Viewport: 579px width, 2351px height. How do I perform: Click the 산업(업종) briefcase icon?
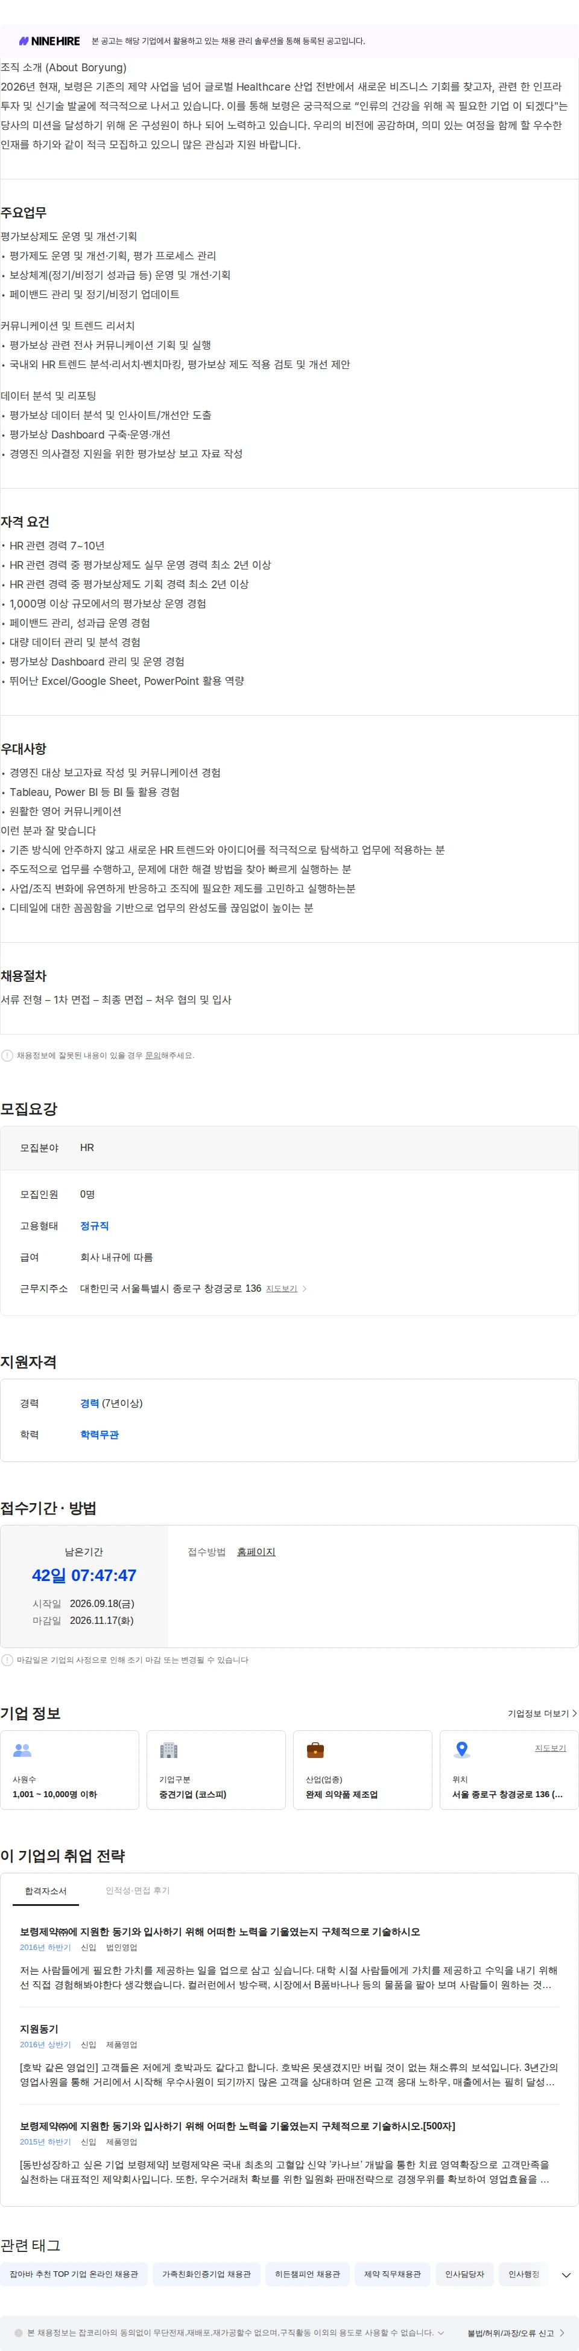[315, 1750]
